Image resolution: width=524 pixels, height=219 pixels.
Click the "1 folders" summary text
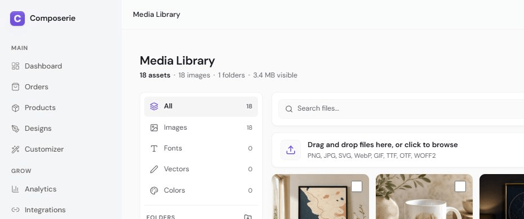click(231, 75)
